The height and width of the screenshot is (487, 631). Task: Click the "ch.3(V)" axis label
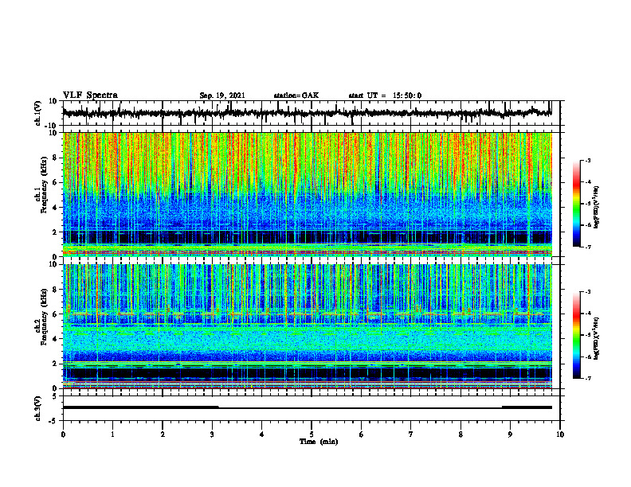(x=37, y=409)
